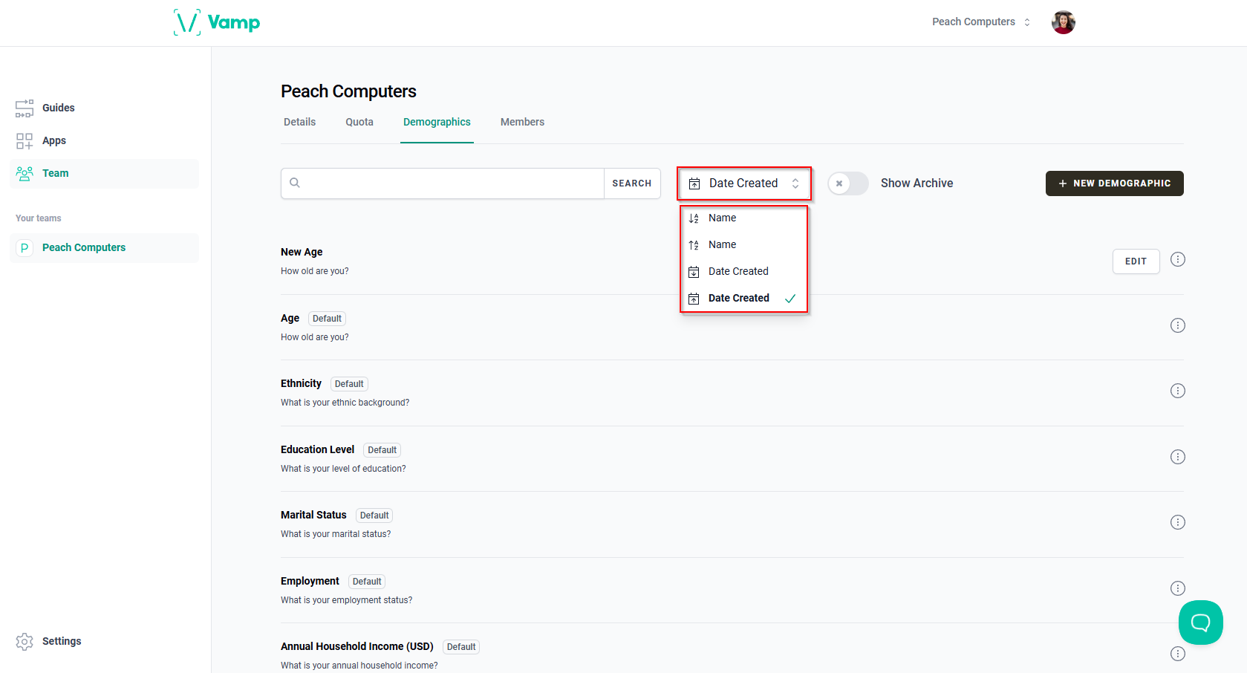Open the chat support bubble

1200,622
